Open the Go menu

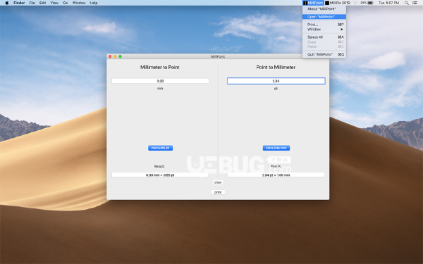(66, 3)
